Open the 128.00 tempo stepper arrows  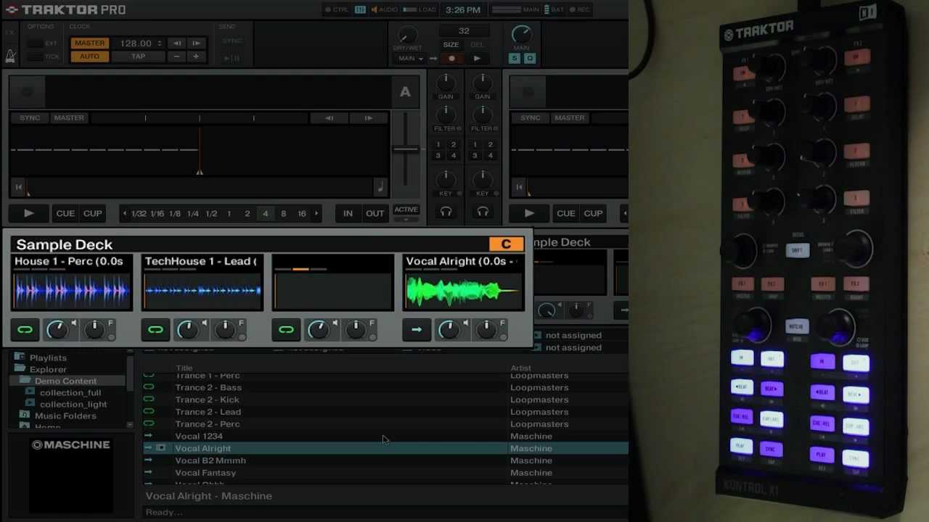click(160, 43)
